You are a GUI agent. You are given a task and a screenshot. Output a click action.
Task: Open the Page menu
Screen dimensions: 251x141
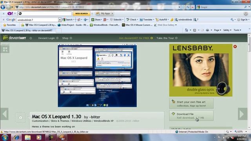217,30
